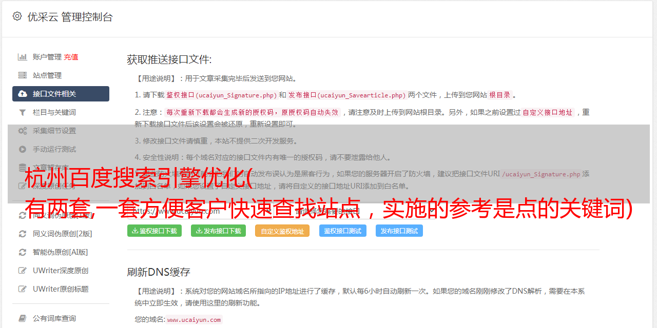Click the cloud upload icon for 接口文件相关
The image size is (657, 328).
(23, 94)
